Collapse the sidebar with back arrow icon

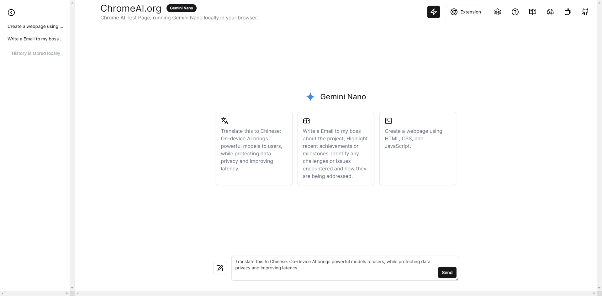[x=11, y=13]
